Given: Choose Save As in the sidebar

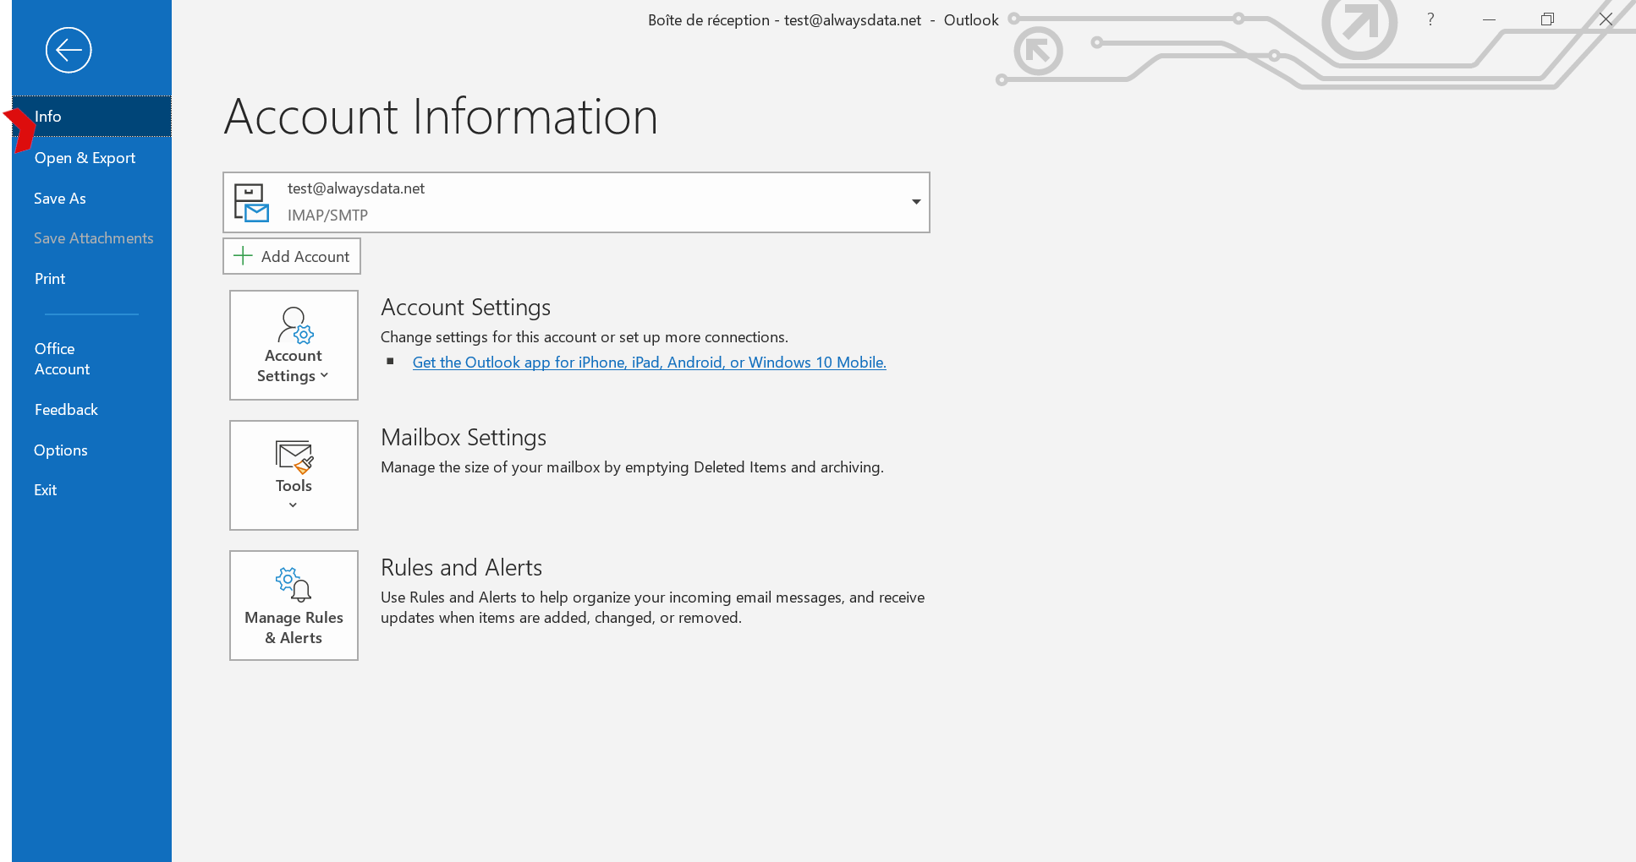Looking at the screenshot, I should pos(91,199).
